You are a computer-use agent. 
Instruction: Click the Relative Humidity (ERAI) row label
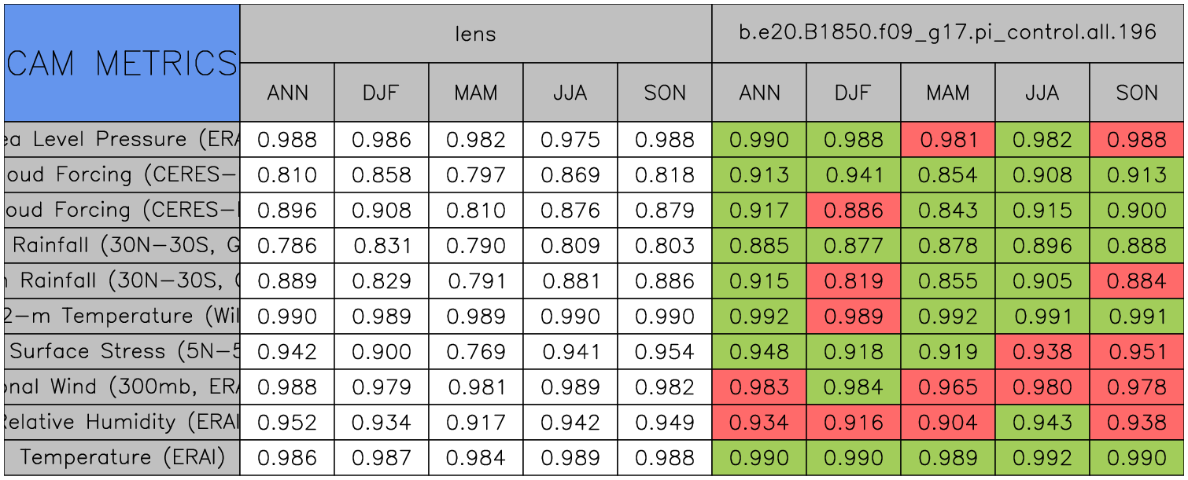122,423
